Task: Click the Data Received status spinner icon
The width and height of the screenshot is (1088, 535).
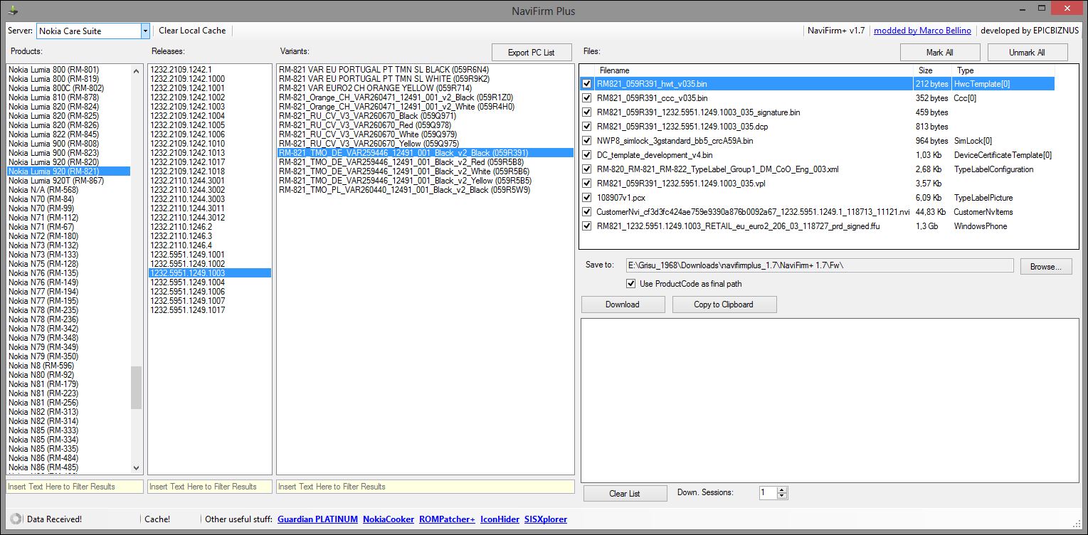Action: coord(15,519)
